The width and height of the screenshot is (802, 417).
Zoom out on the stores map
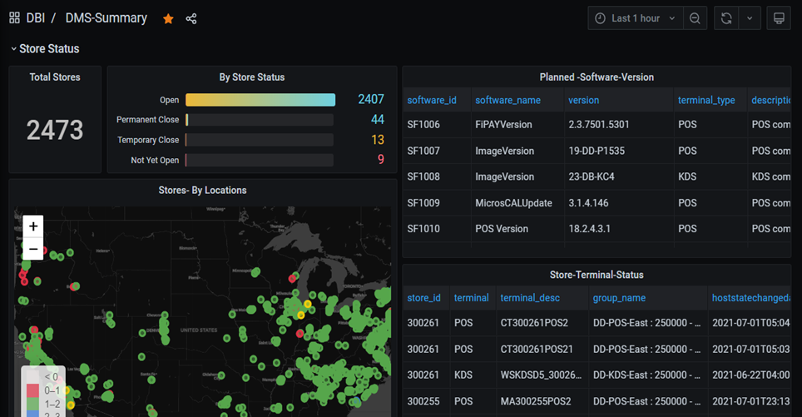(x=33, y=248)
